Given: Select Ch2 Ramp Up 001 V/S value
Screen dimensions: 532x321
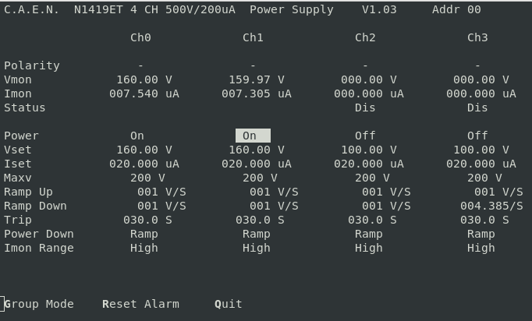Looking at the screenshot, I should click(386, 192).
